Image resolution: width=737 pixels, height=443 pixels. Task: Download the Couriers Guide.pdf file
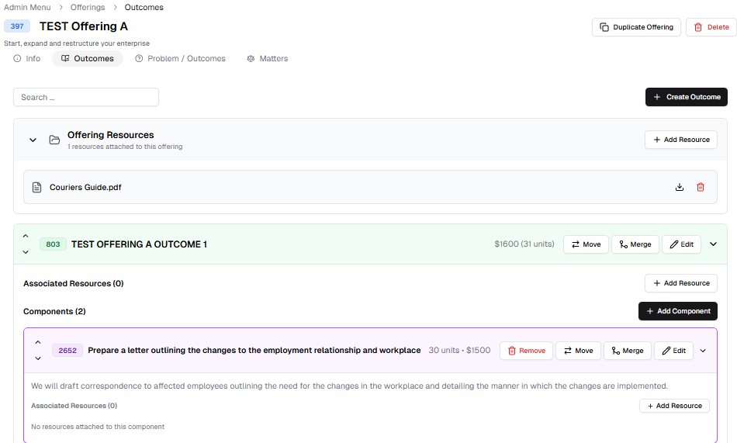pyautogui.click(x=679, y=187)
